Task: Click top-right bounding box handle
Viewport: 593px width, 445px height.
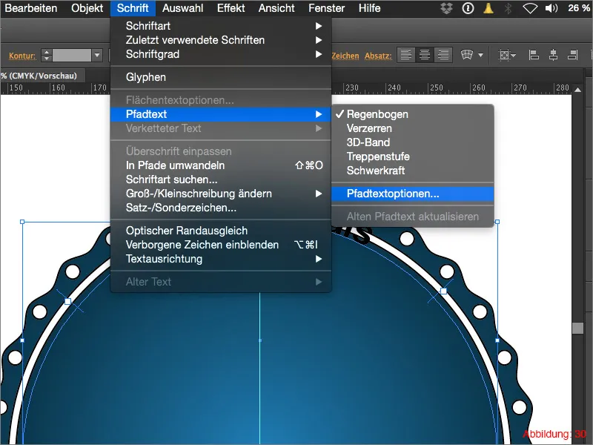Action: [x=497, y=222]
